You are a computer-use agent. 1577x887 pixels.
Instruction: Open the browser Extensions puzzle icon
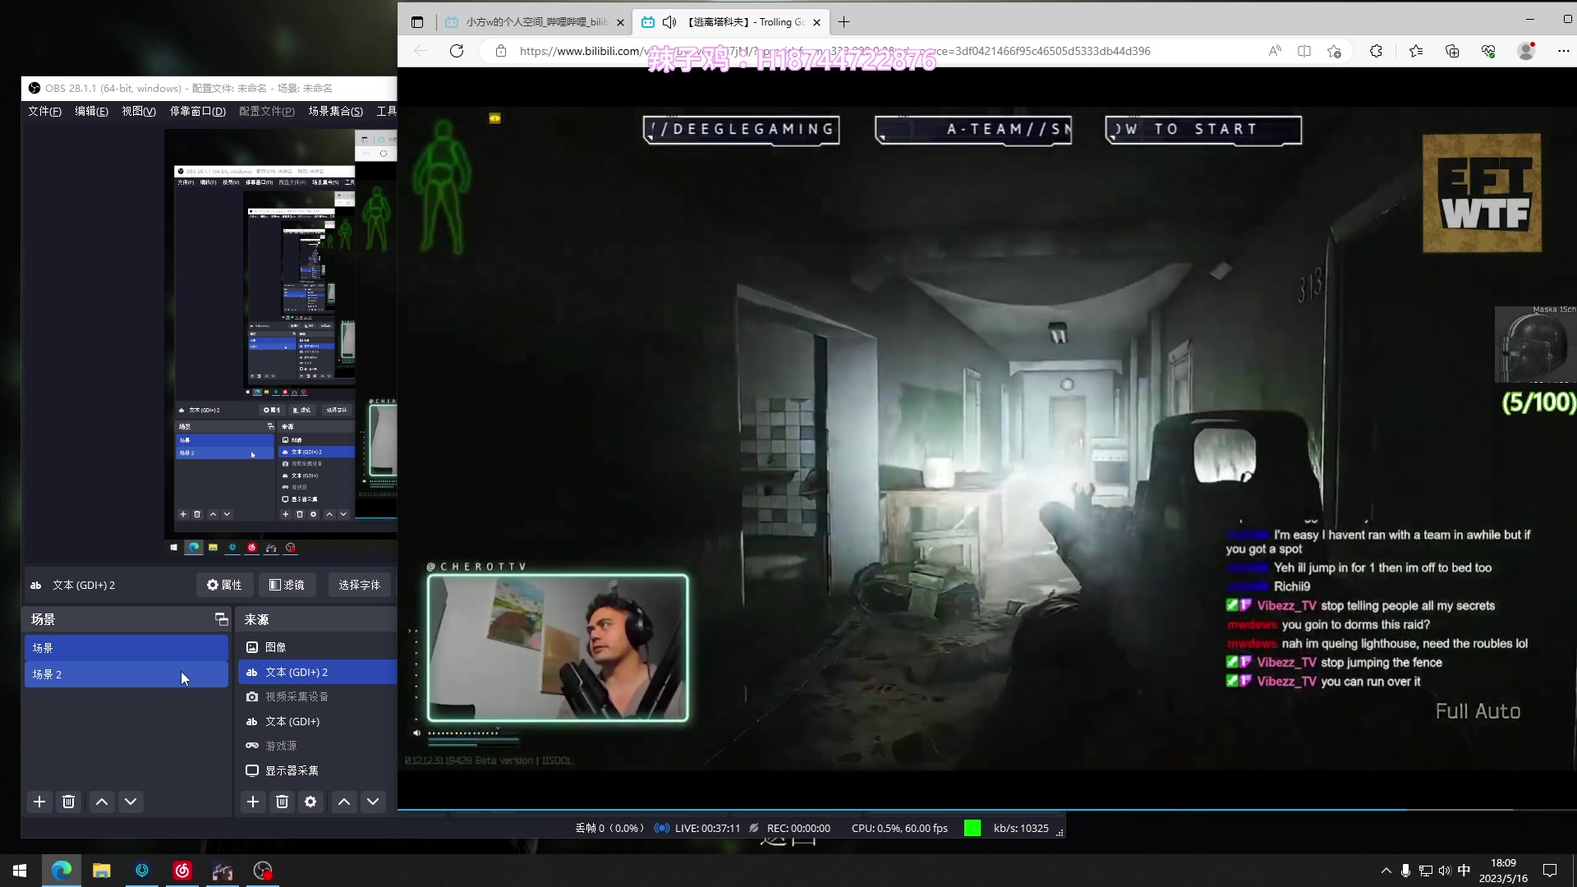pos(1377,51)
